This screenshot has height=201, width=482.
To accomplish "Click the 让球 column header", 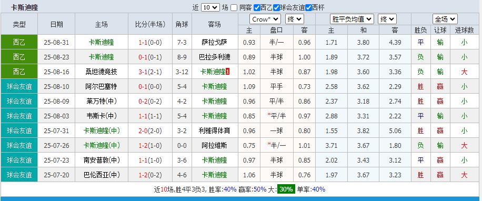I will (440, 30).
